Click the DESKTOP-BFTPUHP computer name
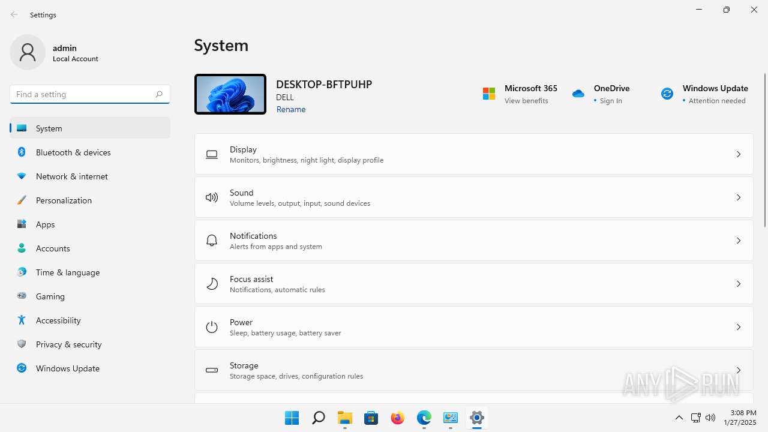768x432 pixels. (324, 84)
